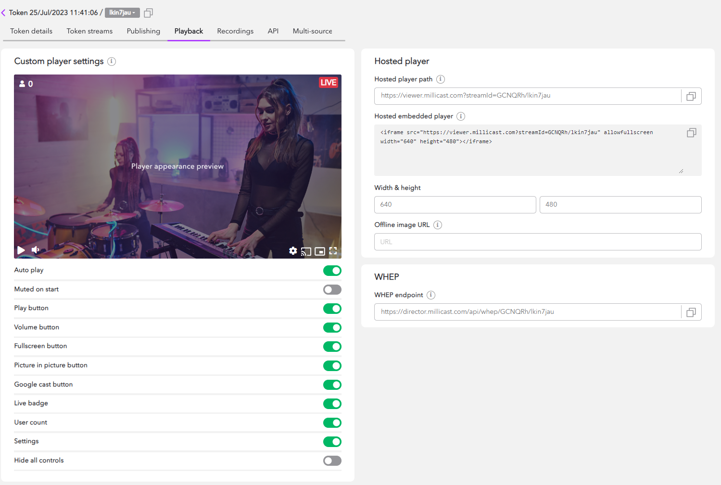Copy the token name next to lkin7jau

(149, 13)
